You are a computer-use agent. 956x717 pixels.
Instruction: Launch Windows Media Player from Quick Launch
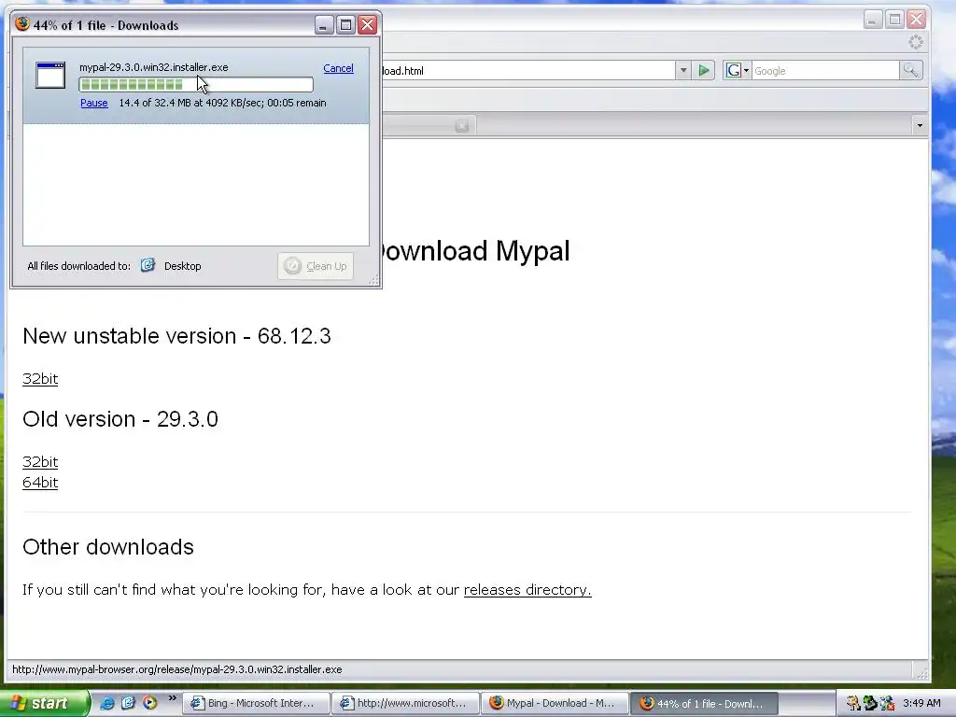149,703
